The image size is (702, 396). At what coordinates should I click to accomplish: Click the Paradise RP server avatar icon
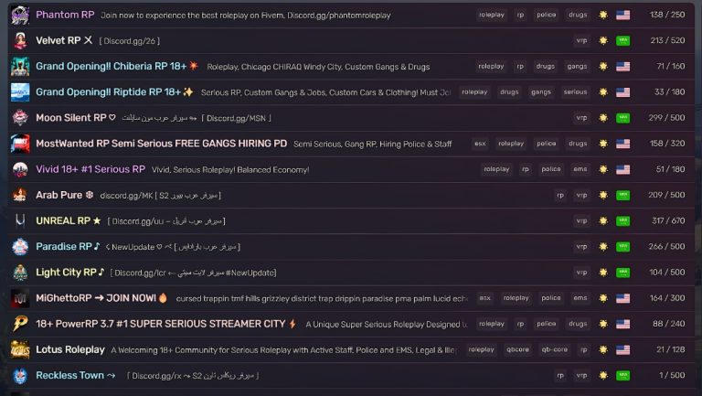tap(20, 247)
